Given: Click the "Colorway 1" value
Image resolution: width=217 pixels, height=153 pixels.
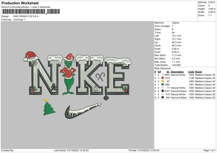Looking at the screenshot, I should click(19, 19).
